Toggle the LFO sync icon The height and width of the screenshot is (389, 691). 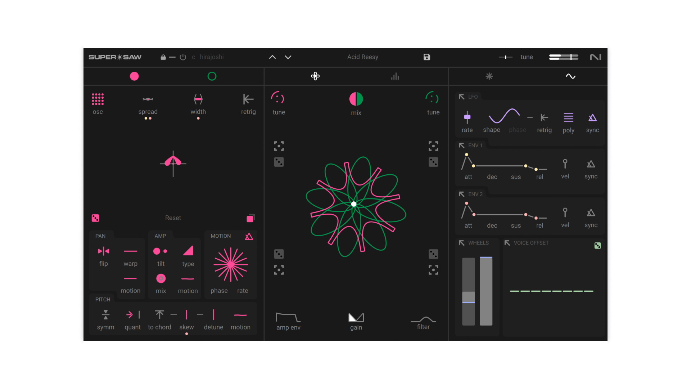(x=592, y=117)
